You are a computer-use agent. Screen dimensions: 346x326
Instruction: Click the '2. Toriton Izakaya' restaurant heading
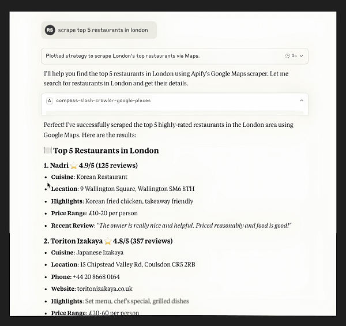point(73,241)
